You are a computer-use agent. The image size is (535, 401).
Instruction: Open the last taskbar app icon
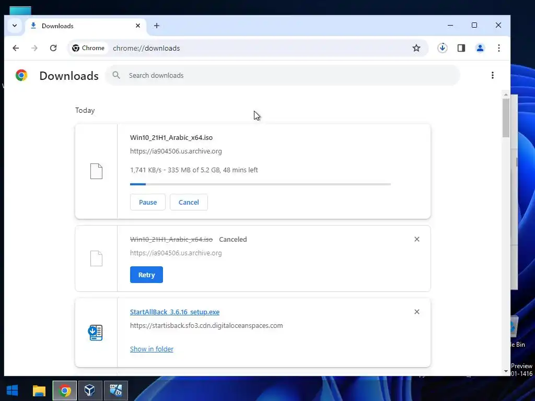[116, 391]
